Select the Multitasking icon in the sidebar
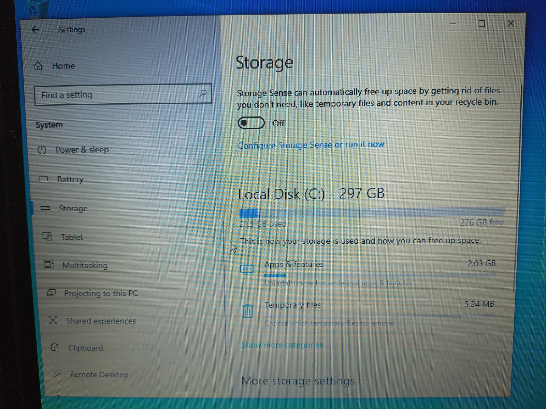 (49, 264)
